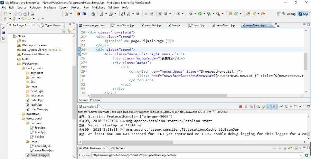Viewport: 311px width, 159px height.
Task: Collapse the fold on code line 20
Action: point(86,32)
